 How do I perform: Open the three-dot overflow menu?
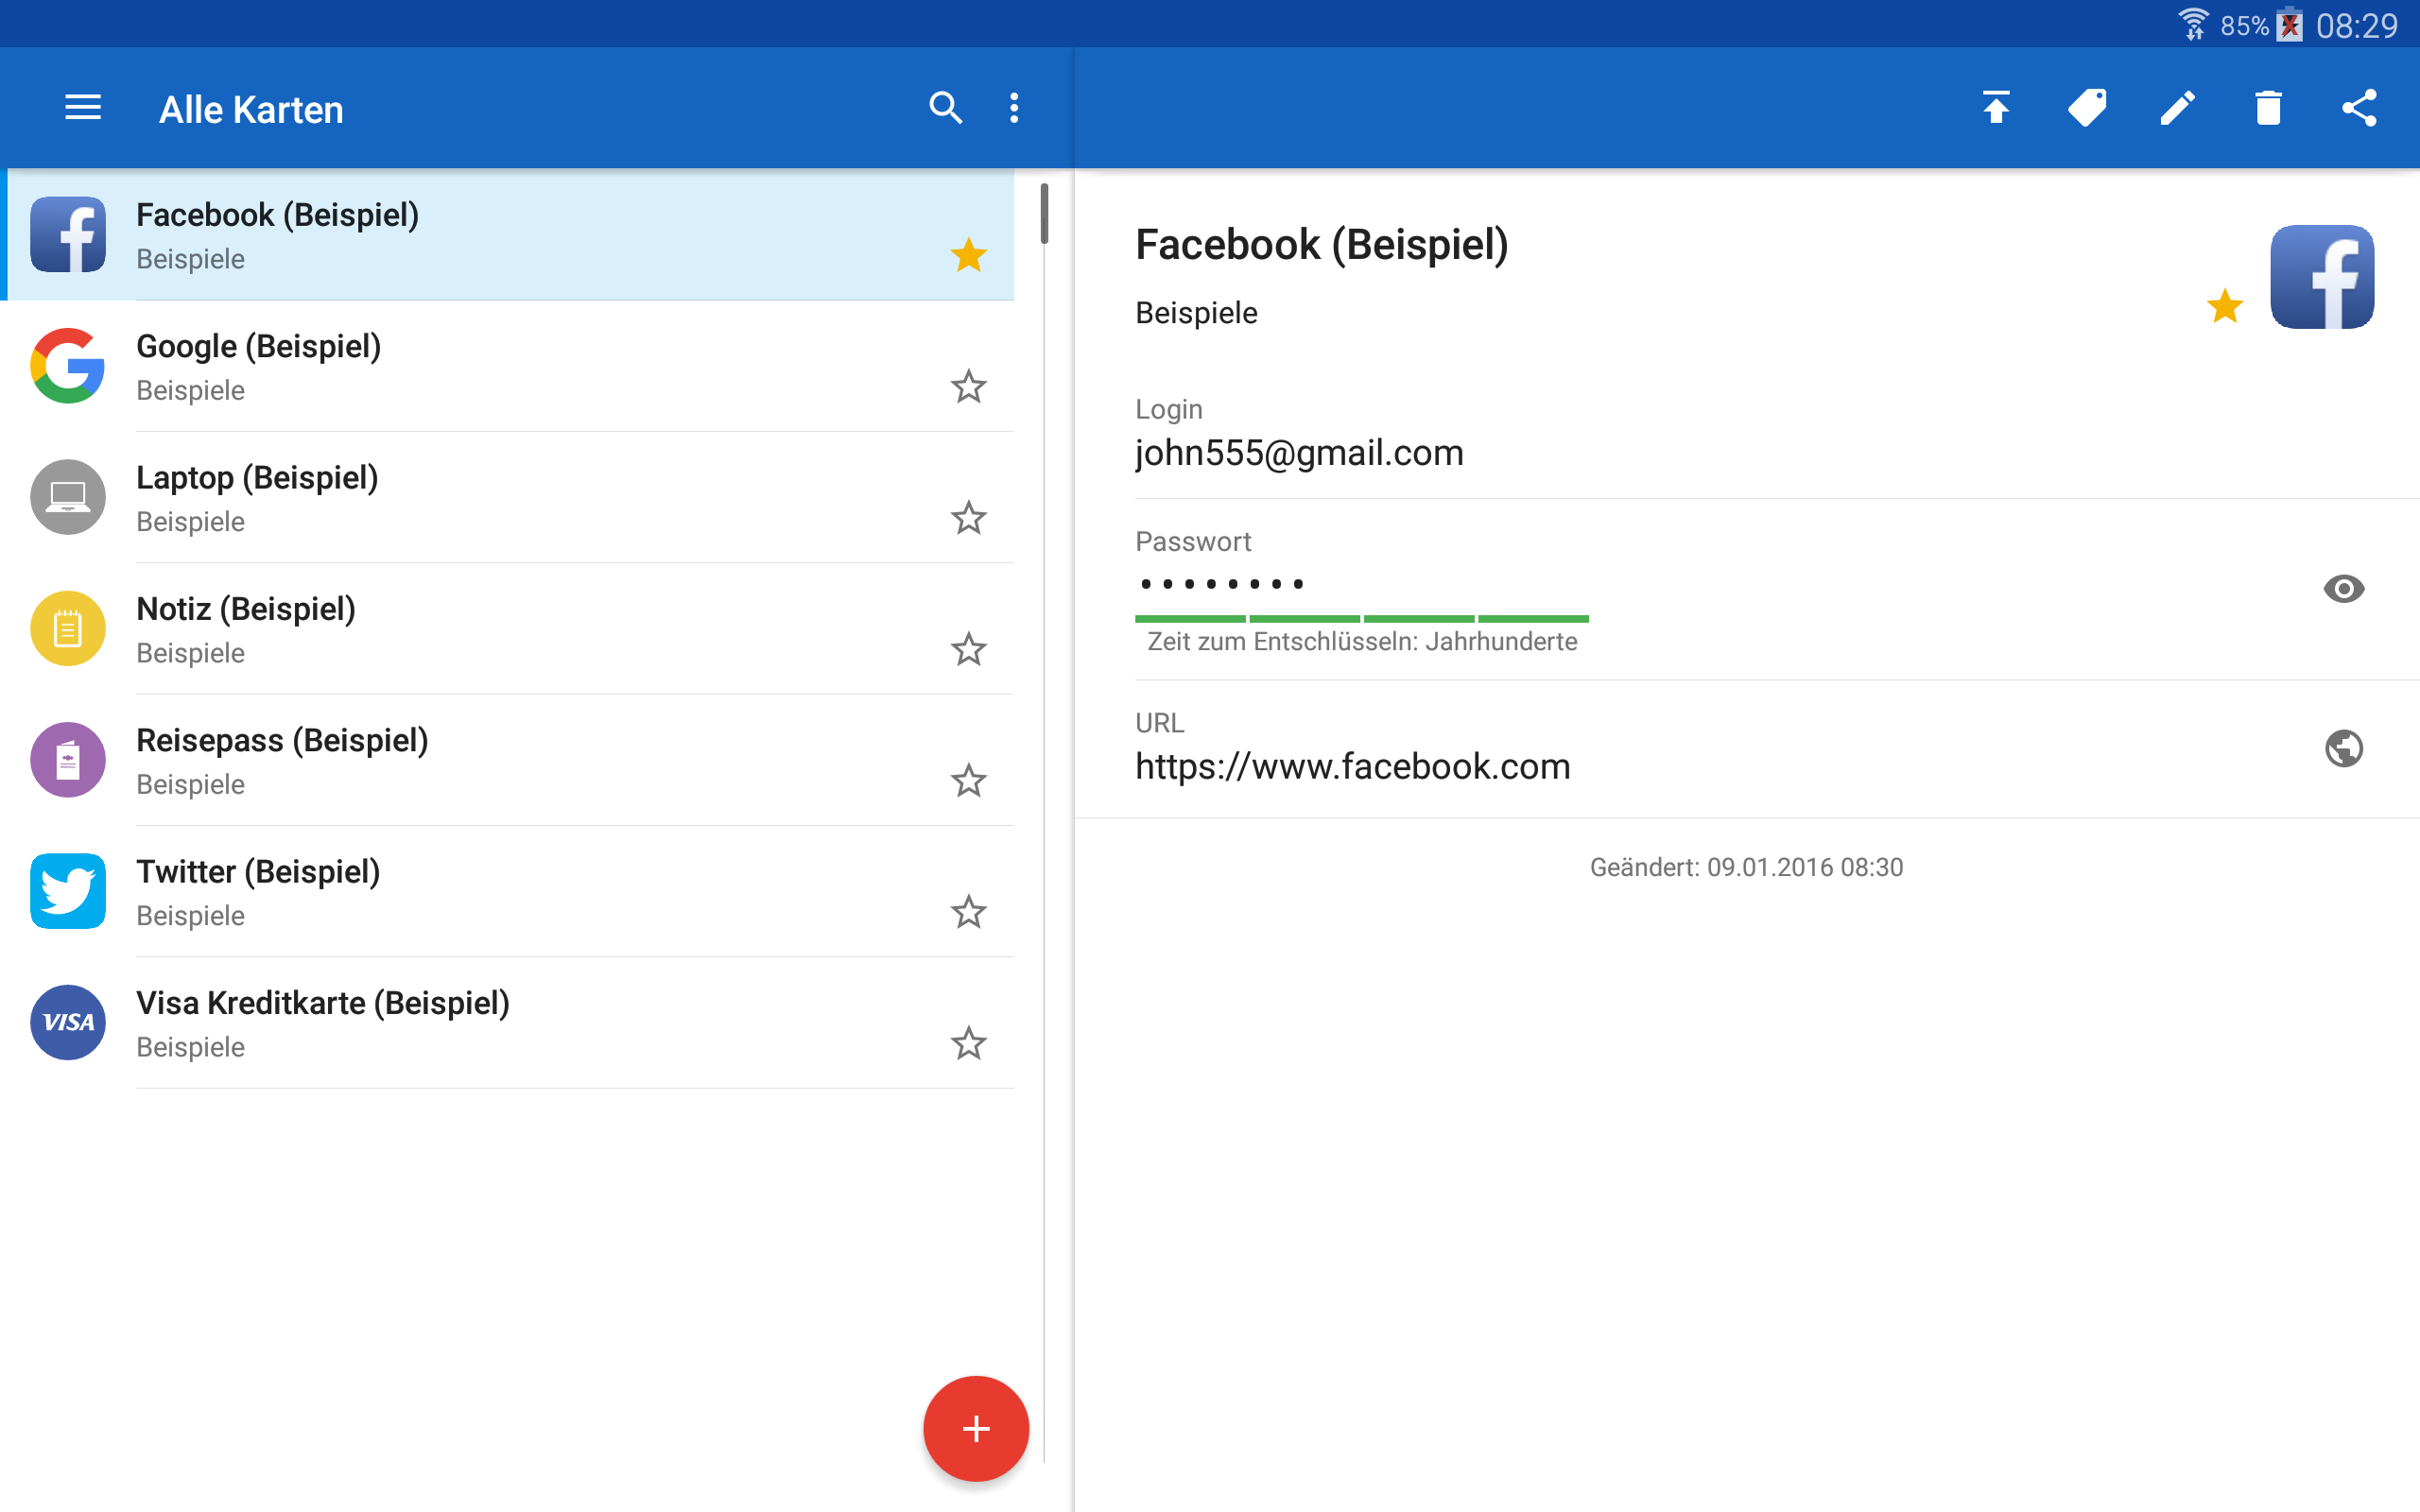1014,108
